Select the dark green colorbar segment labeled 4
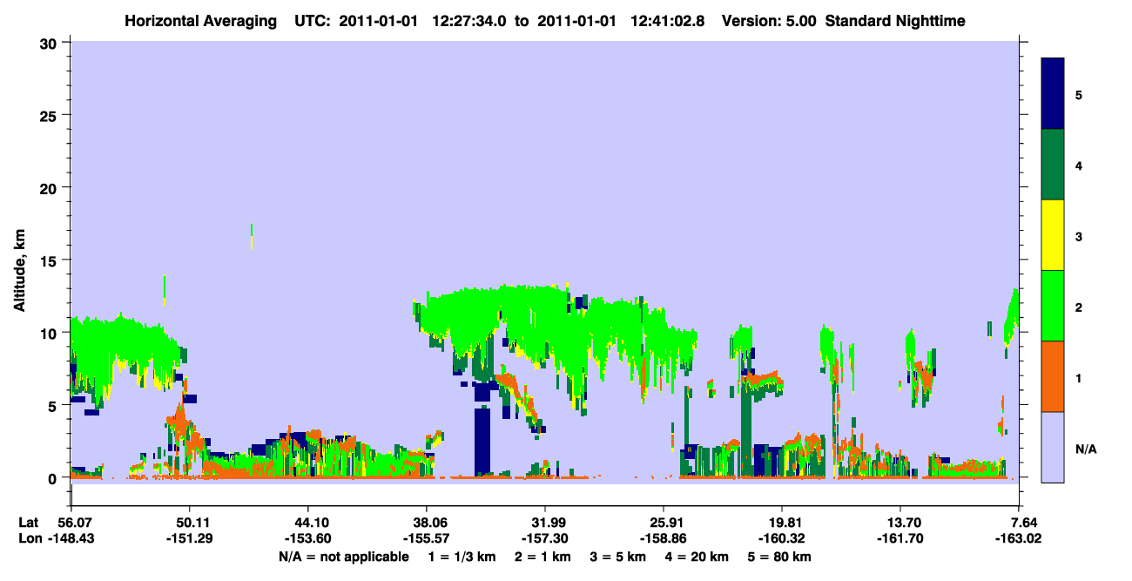This screenshot has height=581, width=1132. 1053,165
